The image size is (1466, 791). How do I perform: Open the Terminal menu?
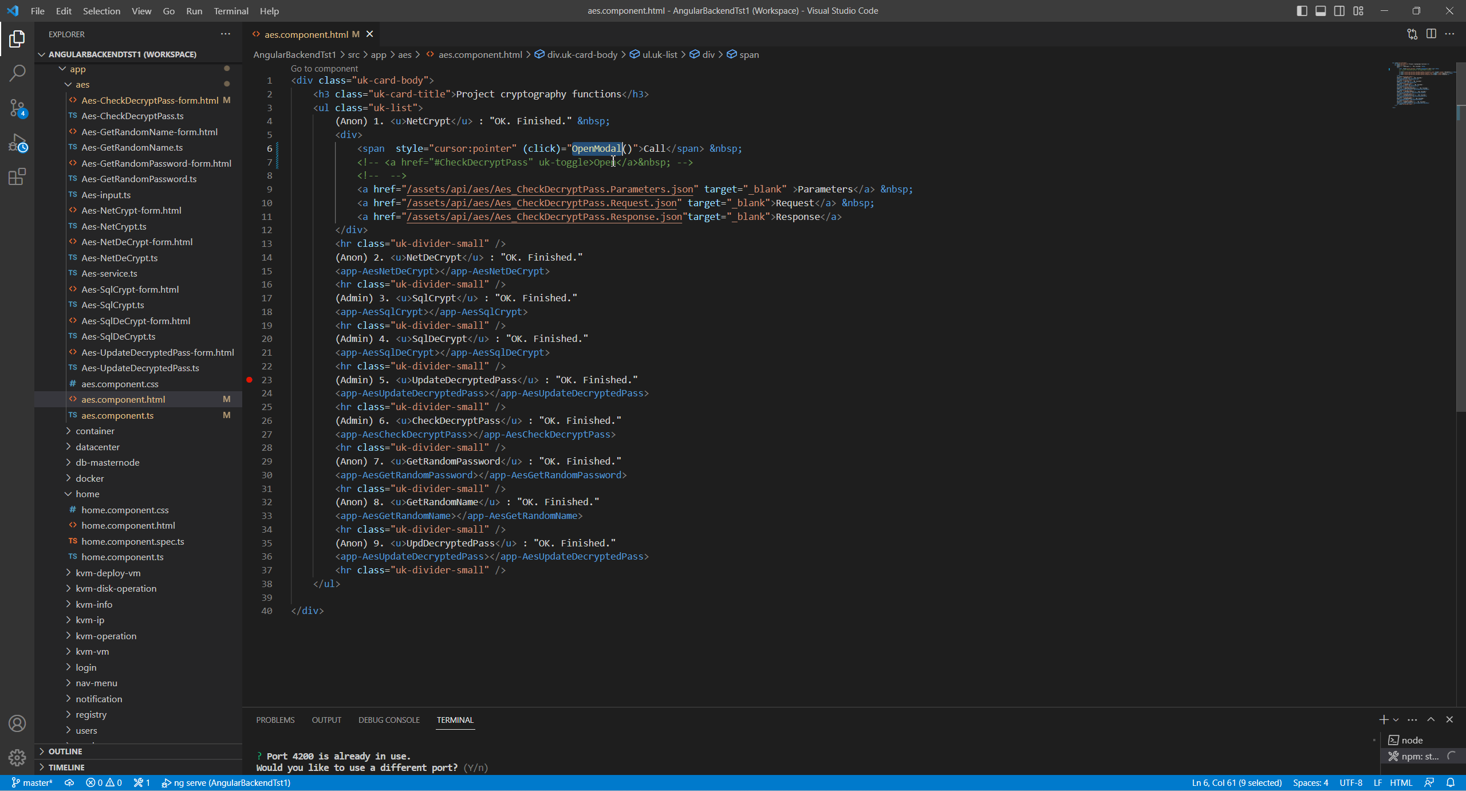tap(231, 11)
